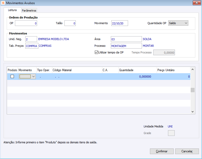Click the grid vertical scrollbar thumb
This screenshot has height=159, width=202.
pos(193,90)
